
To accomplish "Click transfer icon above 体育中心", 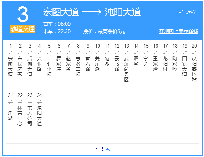I will (20, 102).
